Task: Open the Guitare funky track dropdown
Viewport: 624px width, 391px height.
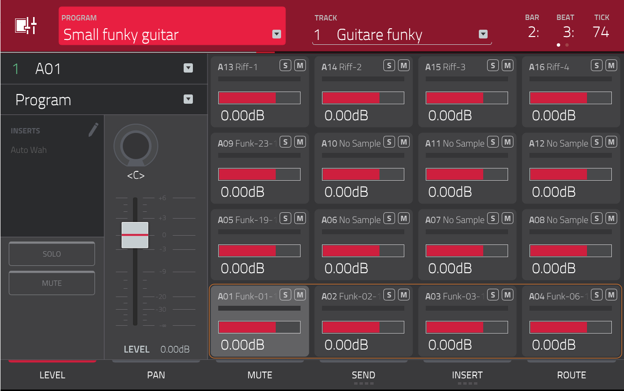Action: click(x=483, y=34)
